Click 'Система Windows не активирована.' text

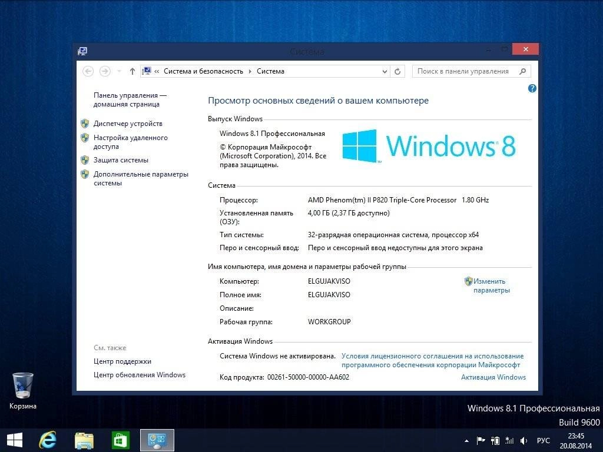pyautogui.click(x=277, y=356)
